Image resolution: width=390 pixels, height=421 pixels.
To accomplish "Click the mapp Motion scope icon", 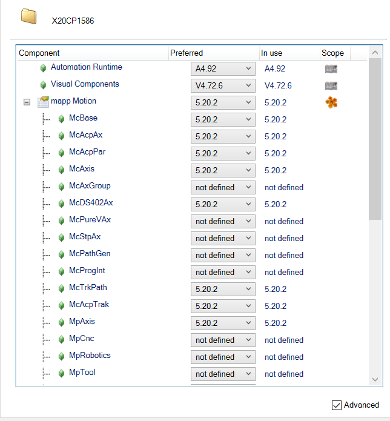I will 331,102.
